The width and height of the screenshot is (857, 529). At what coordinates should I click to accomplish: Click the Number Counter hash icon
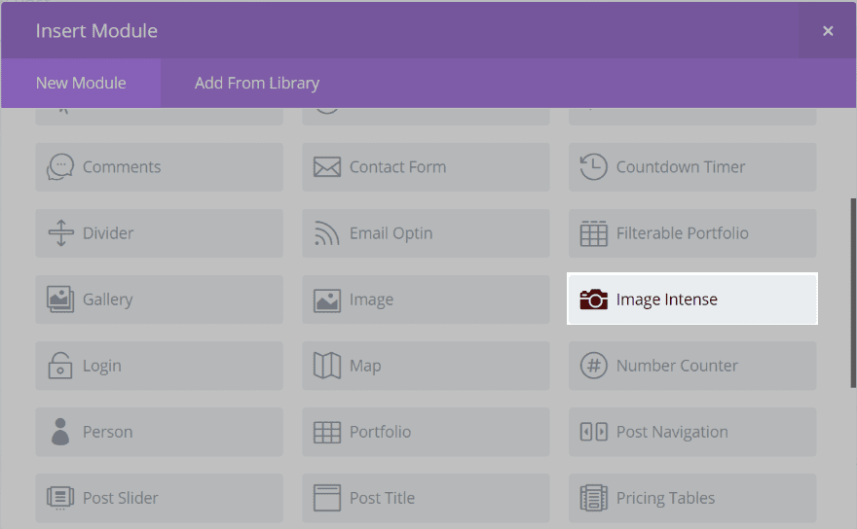pos(593,366)
